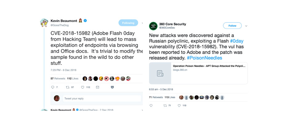Open the Operation Poison Needles article card

coord(198,73)
